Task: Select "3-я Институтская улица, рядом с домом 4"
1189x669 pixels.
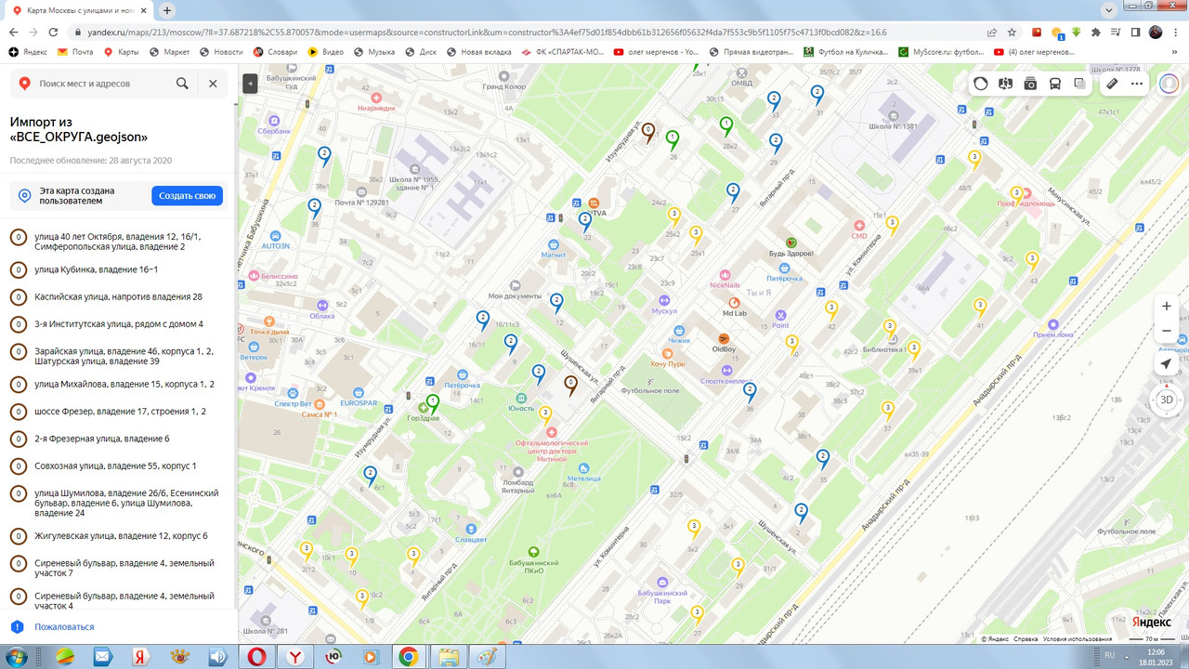Action: coord(119,323)
